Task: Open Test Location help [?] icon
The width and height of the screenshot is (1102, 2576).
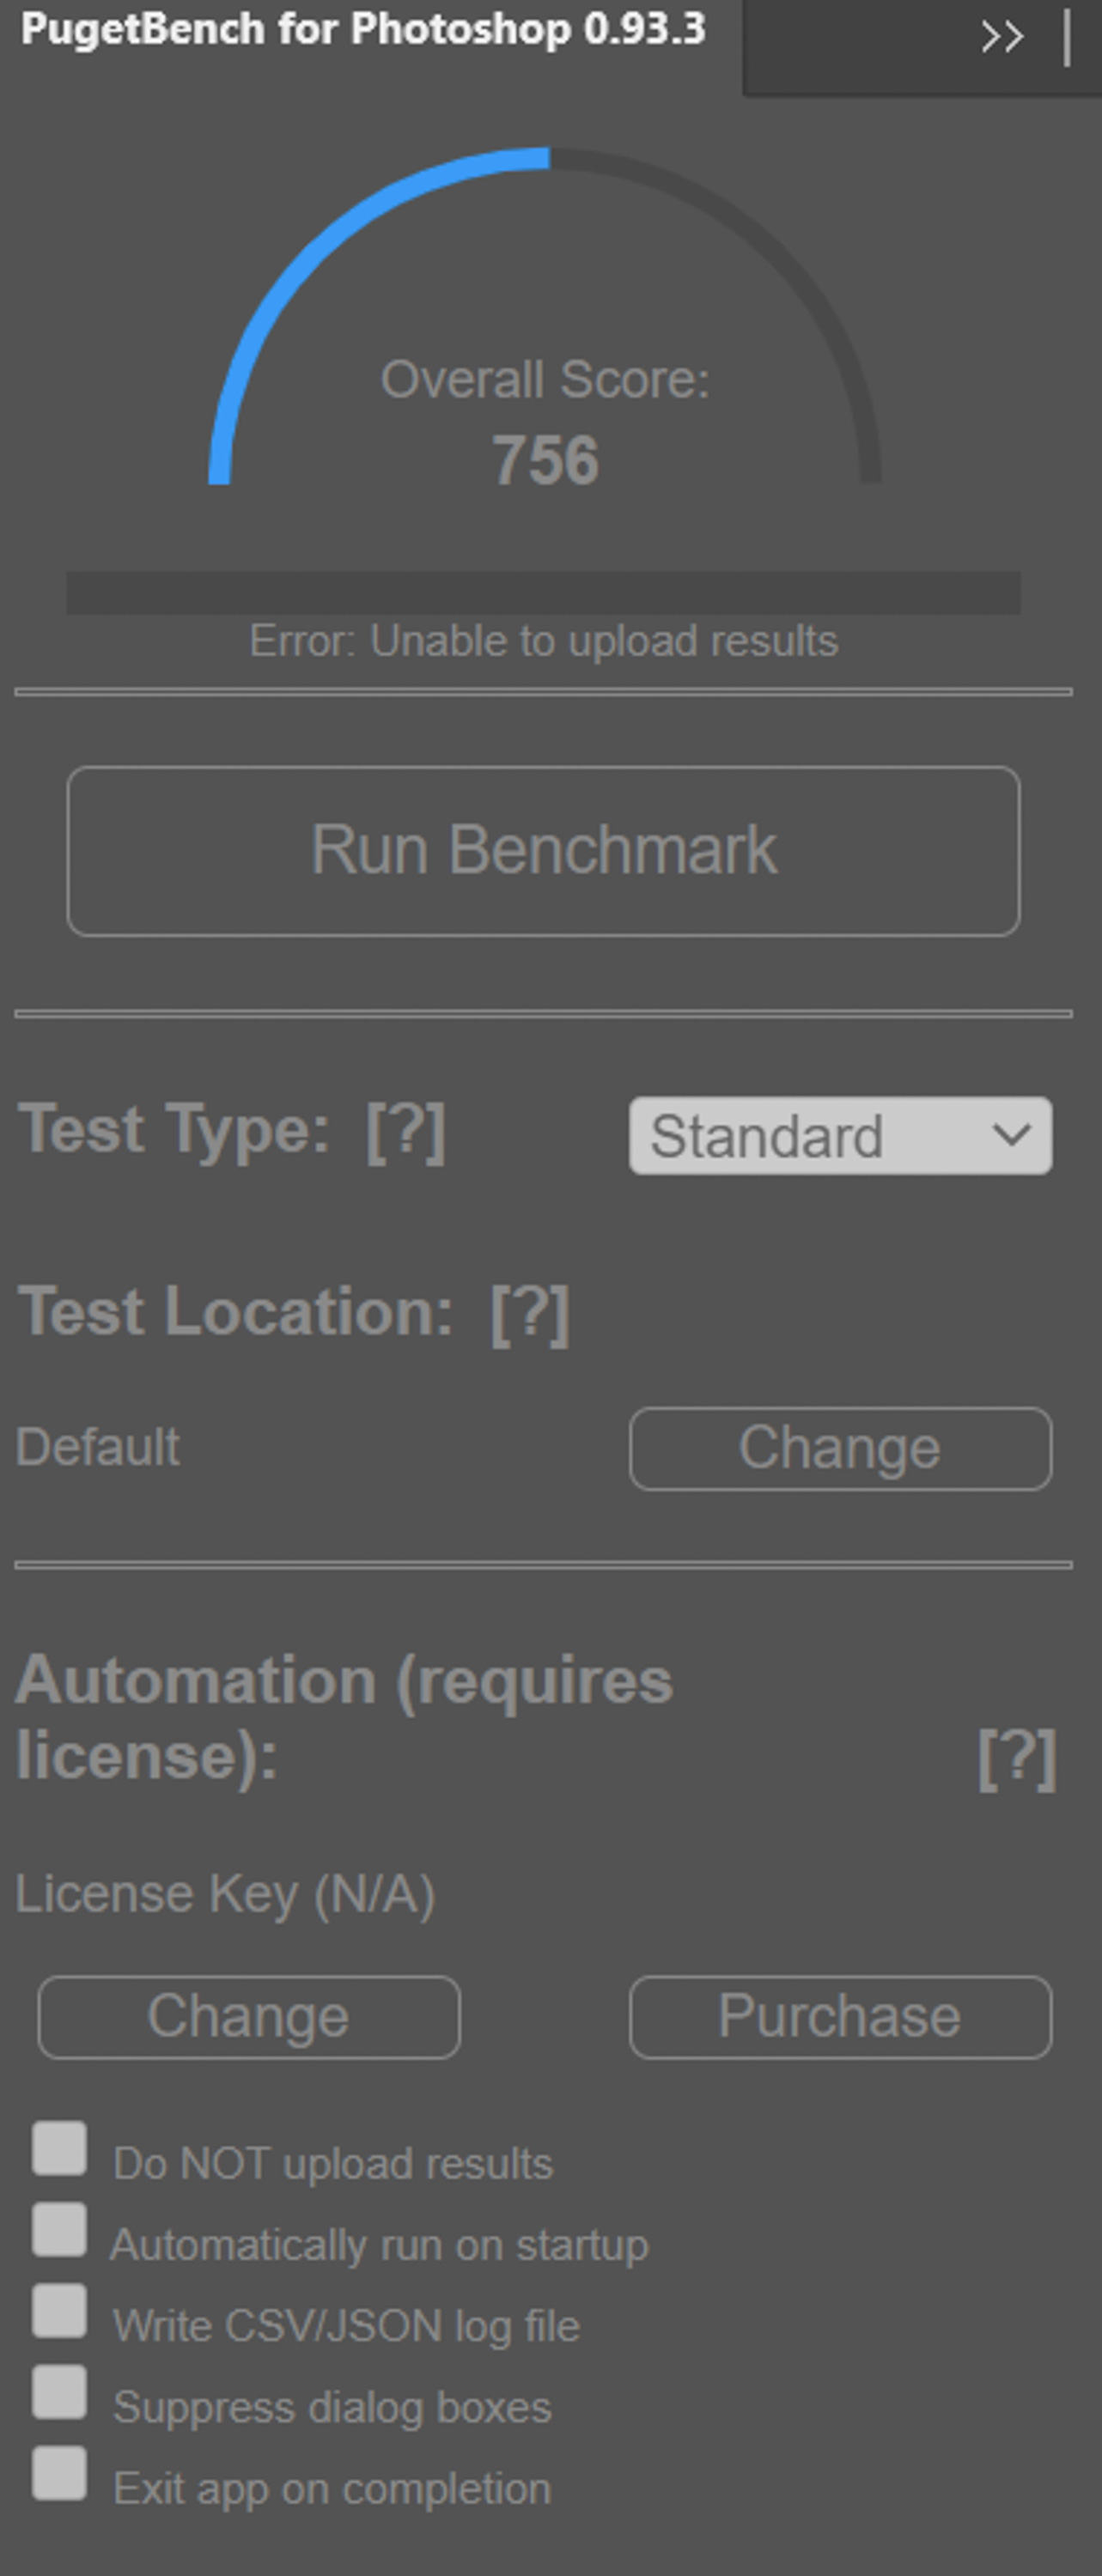Action: pyautogui.click(x=530, y=1313)
